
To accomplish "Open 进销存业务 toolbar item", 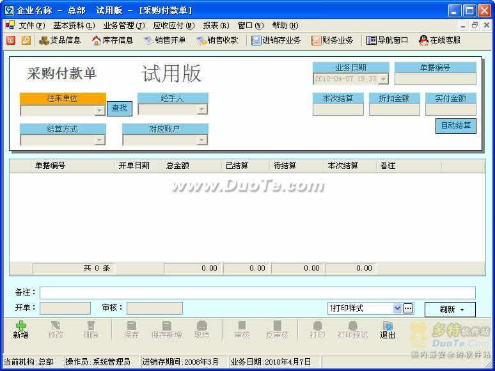I will click(x=276, y=40).
